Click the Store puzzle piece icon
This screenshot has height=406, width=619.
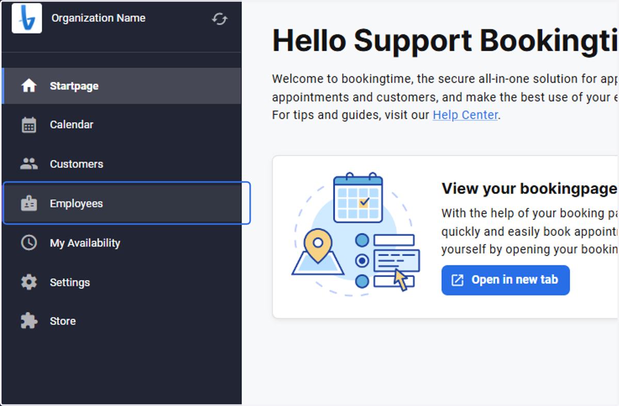(x=29, y=321)
